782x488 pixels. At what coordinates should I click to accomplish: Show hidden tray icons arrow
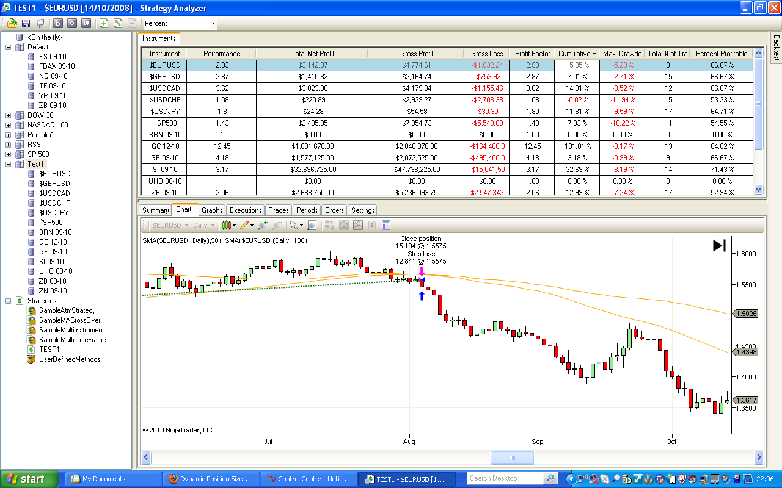(x=572, y=479)
